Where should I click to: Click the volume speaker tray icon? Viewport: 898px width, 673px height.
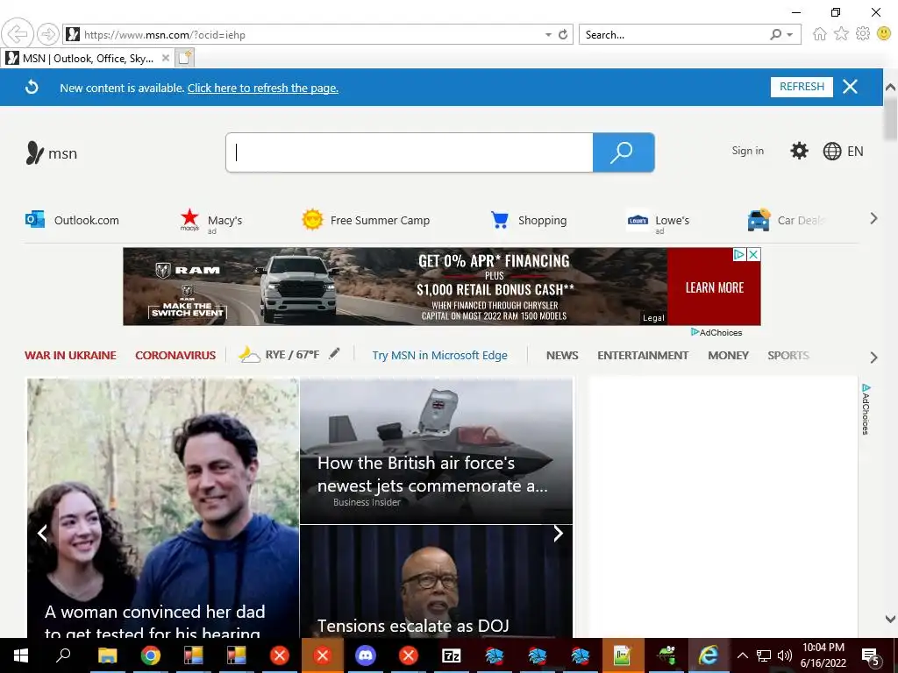(785, 655)
